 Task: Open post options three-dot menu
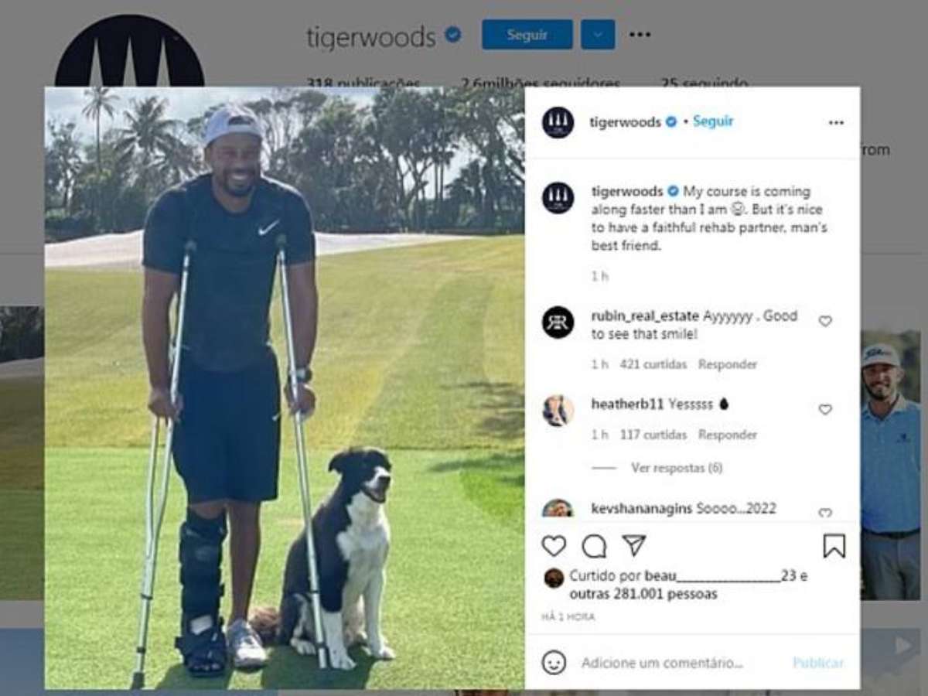(836, 123)
